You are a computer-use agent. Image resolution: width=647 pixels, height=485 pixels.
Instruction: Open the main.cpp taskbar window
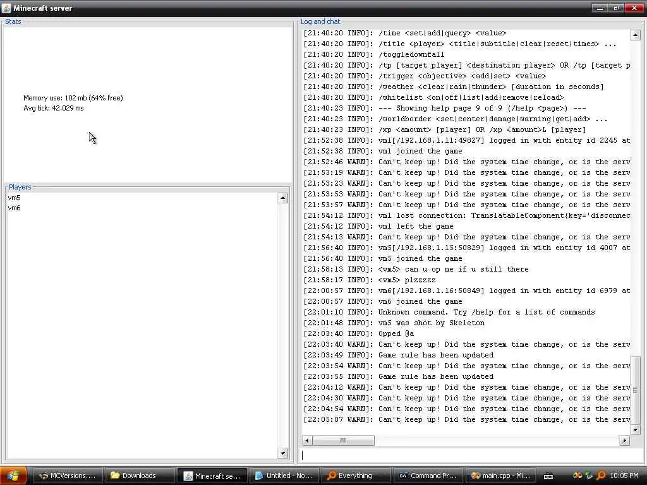(500, 476)
